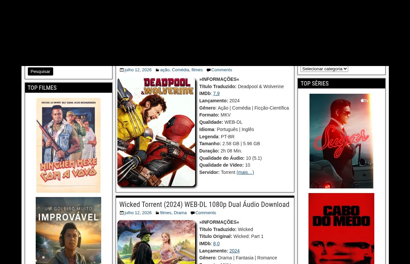410x264 pixels.
Task: Click the 'Wicked: Part 1' original title text
Action: pyautogui.click(x=248, y=236)
